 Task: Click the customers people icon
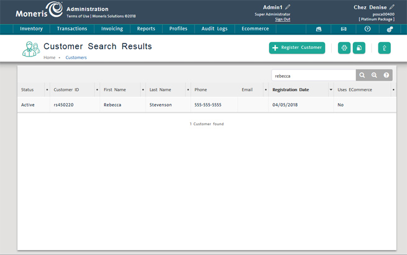point(31,49)
